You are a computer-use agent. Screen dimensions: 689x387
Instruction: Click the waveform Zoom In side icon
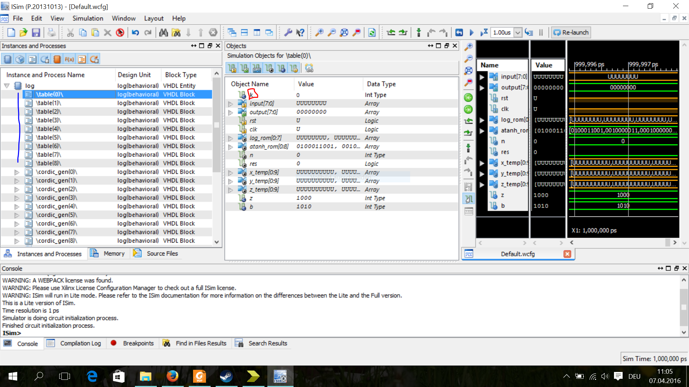pos(468,47)
